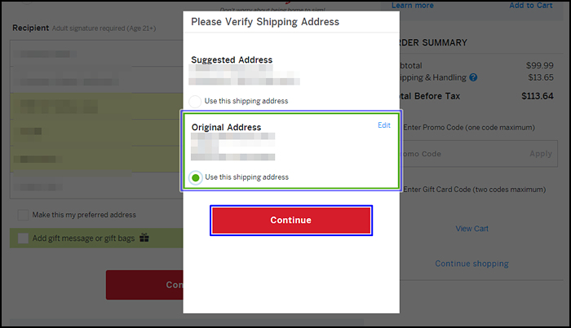Click the Shipping & Handling help icon
Viewport: 571px width, 328px height.
tap(473, 77)
